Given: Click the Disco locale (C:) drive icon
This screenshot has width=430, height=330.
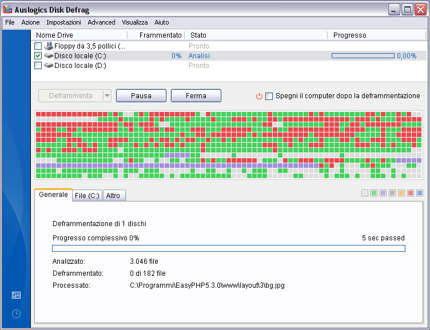Looking at the screenshot, I should [x=49, y=55].
